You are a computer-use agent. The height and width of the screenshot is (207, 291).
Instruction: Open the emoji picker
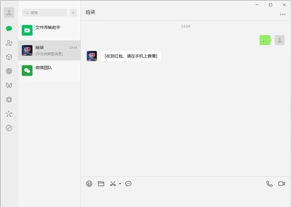pyautogui.click(x=89, y=184)
